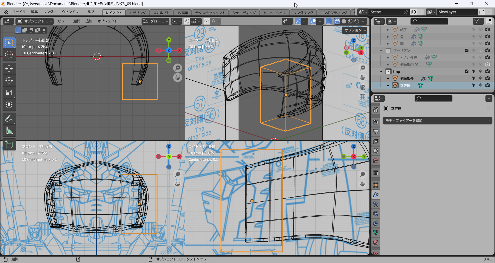The height and width of the screenshot is (263, 495).
Task: Activate the Annotate pencil tool
Action: pyautogui.click(x=9, y=119)
